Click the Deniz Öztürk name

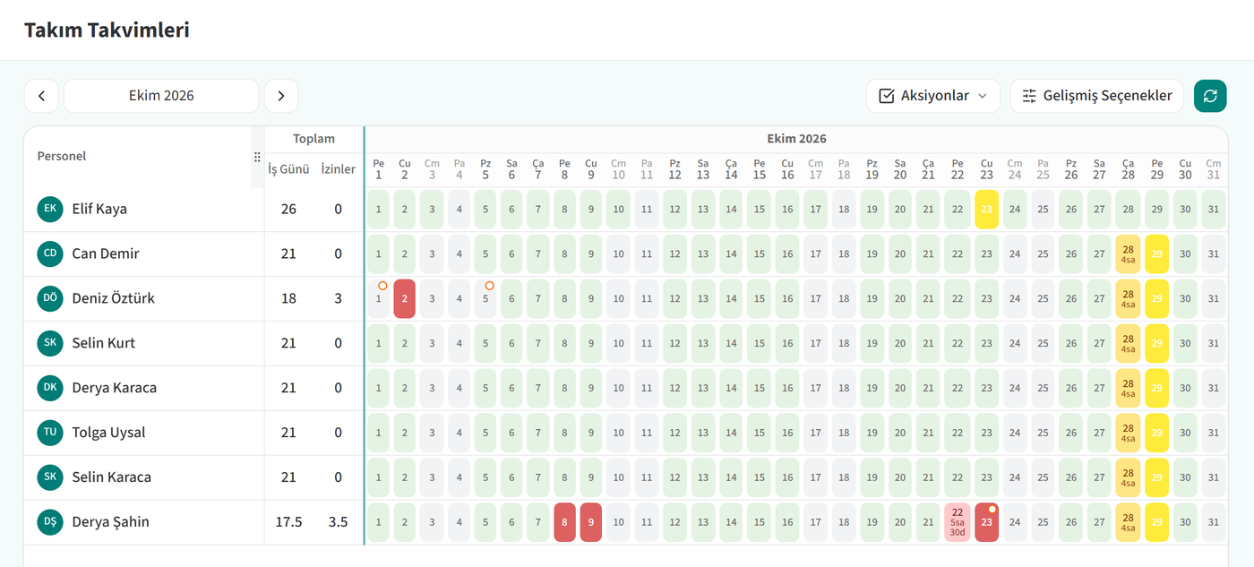tap(113, 298)
